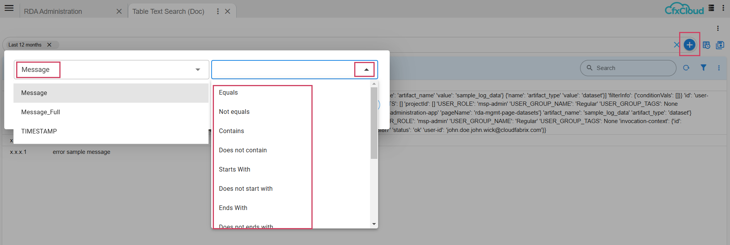Click the save filter floppy-disk icon
Screen dimensions: 730x245
pyautogui.click(x=720, y=45)
